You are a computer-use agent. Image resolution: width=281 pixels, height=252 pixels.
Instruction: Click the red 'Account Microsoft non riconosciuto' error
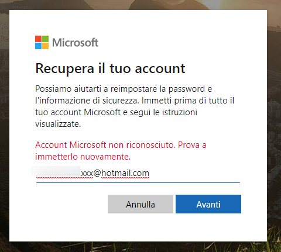click(121, 145)
